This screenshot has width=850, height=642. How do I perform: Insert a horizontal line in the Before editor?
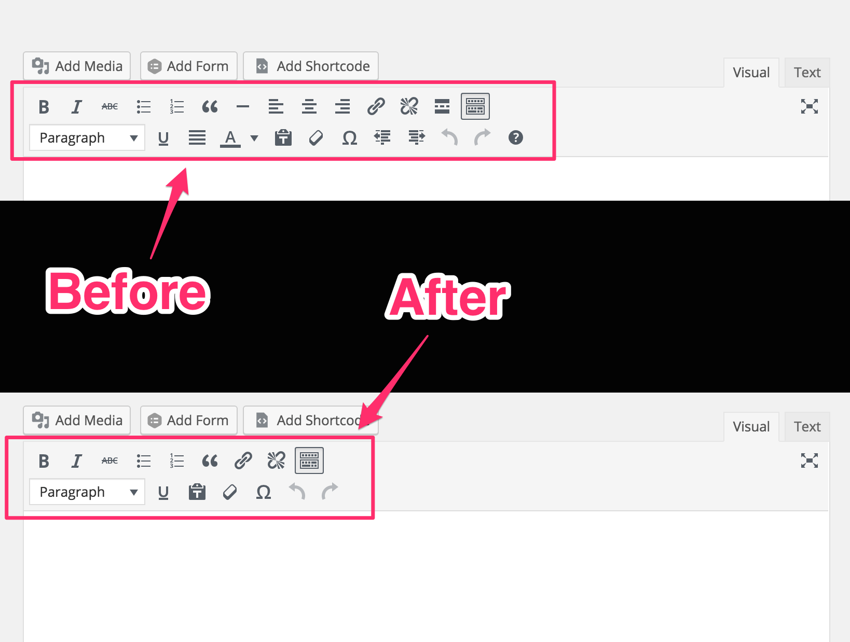coord(243,106)
